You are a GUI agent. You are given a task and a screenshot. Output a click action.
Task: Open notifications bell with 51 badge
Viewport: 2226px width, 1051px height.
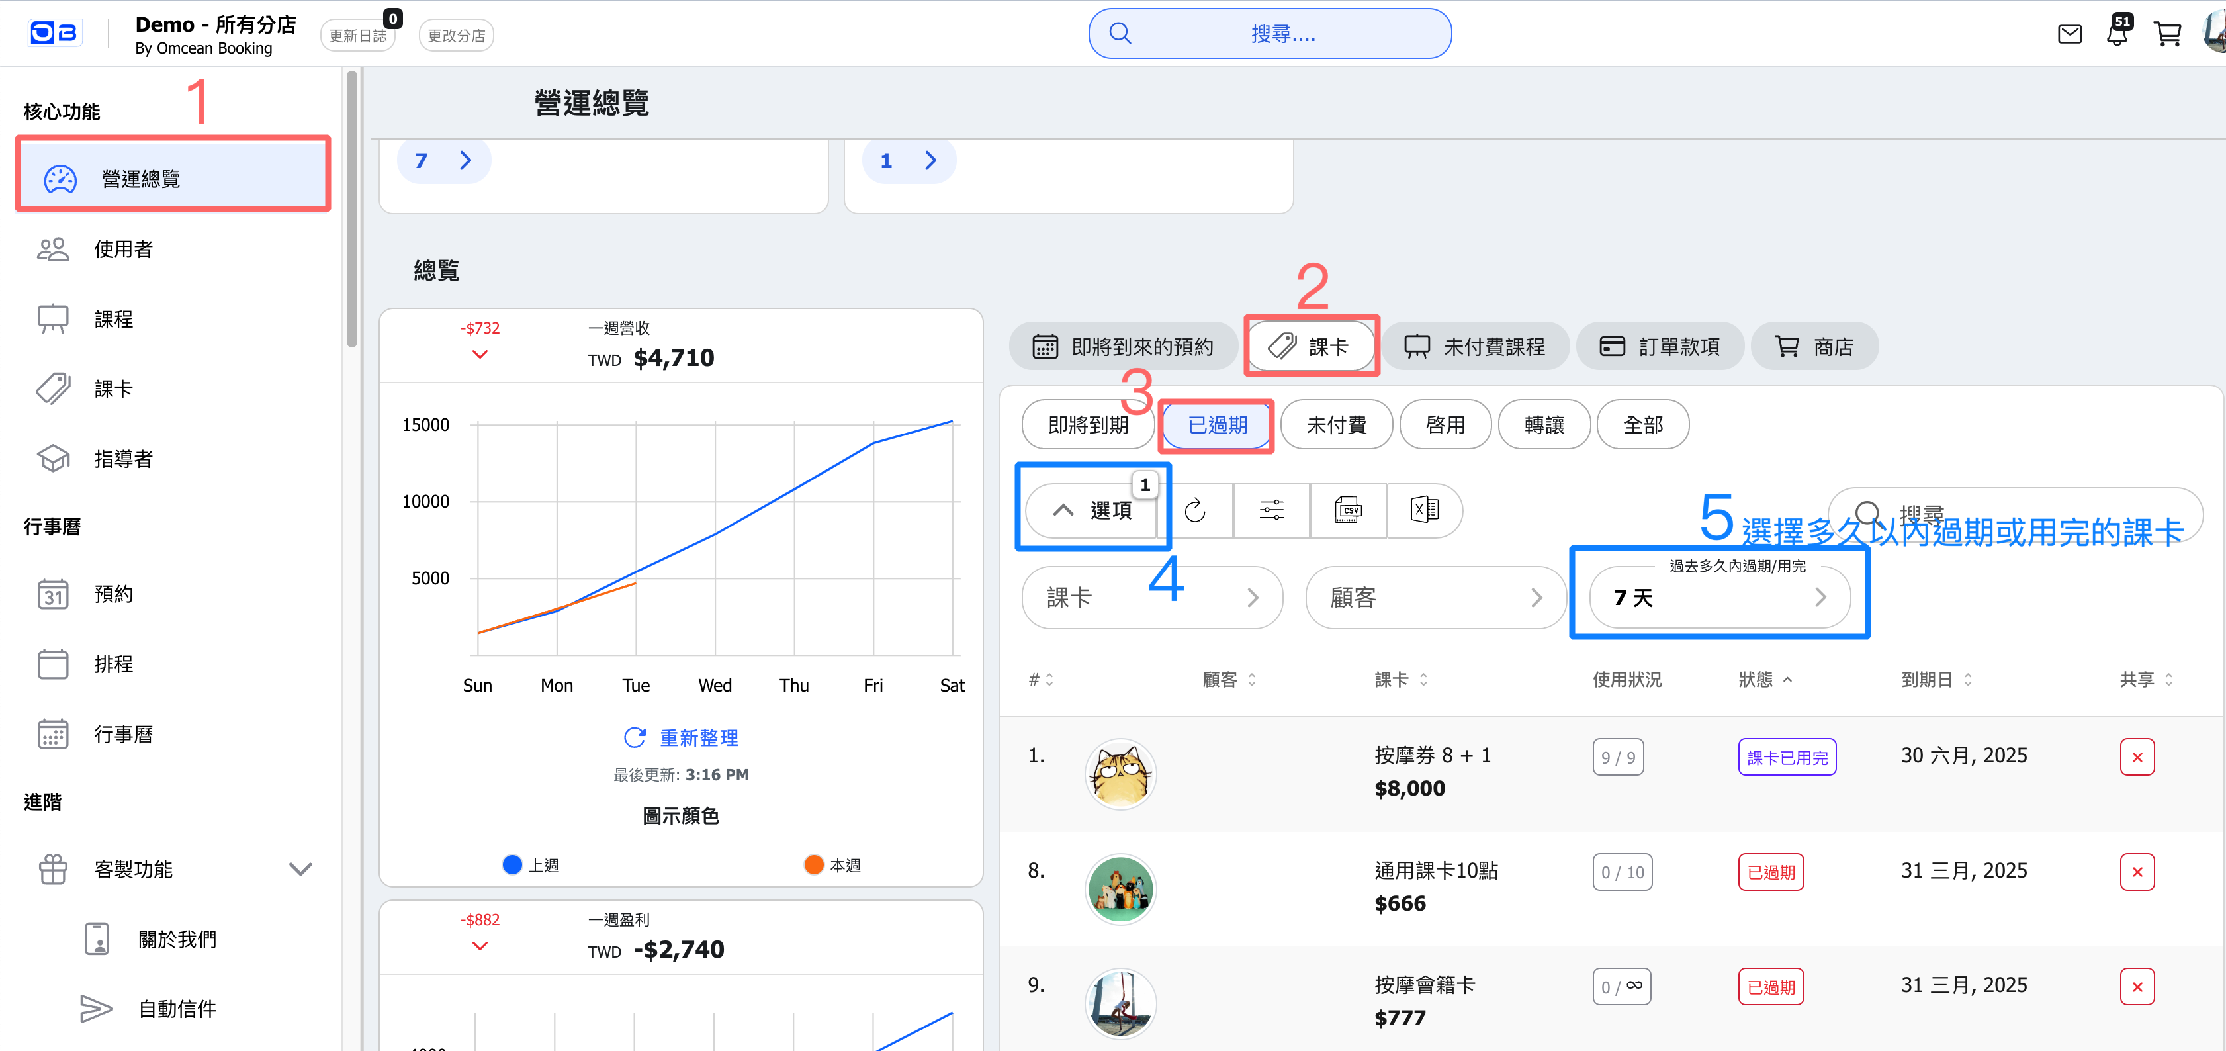(2116, 34)
